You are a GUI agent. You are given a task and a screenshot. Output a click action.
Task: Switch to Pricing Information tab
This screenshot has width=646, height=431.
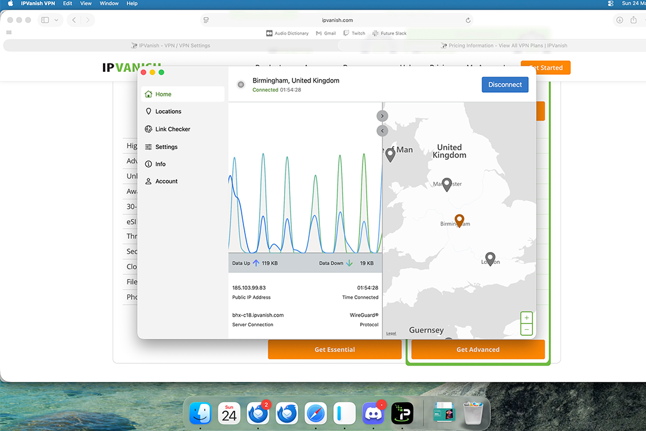pos(504,45)
